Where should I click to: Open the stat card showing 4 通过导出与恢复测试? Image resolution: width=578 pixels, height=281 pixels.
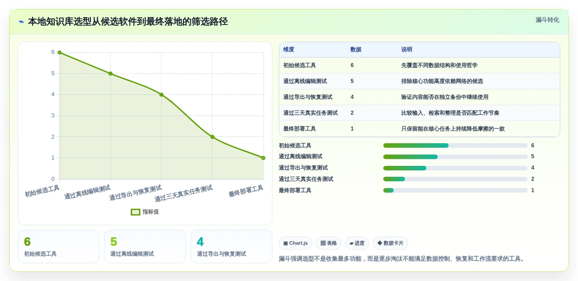tap(232, 247)
